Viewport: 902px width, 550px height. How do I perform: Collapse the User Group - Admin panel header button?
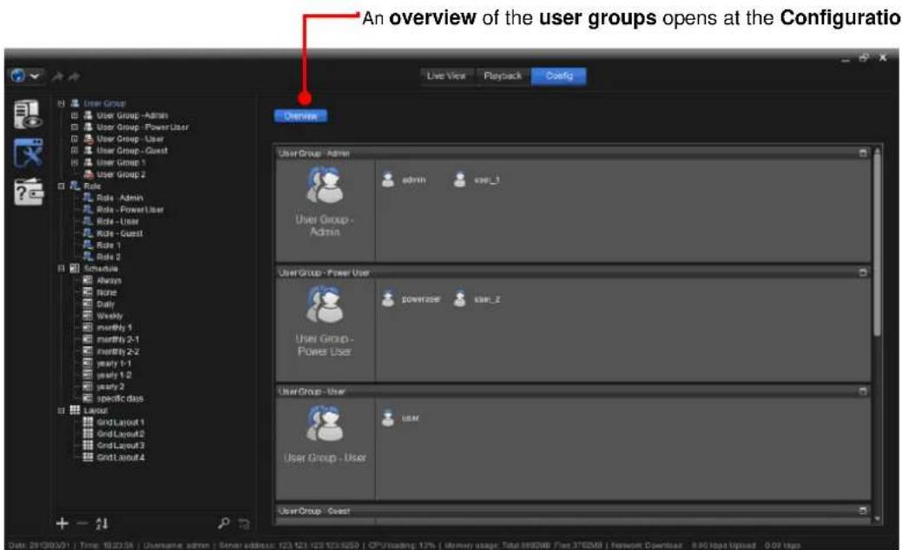pos(863,153)
